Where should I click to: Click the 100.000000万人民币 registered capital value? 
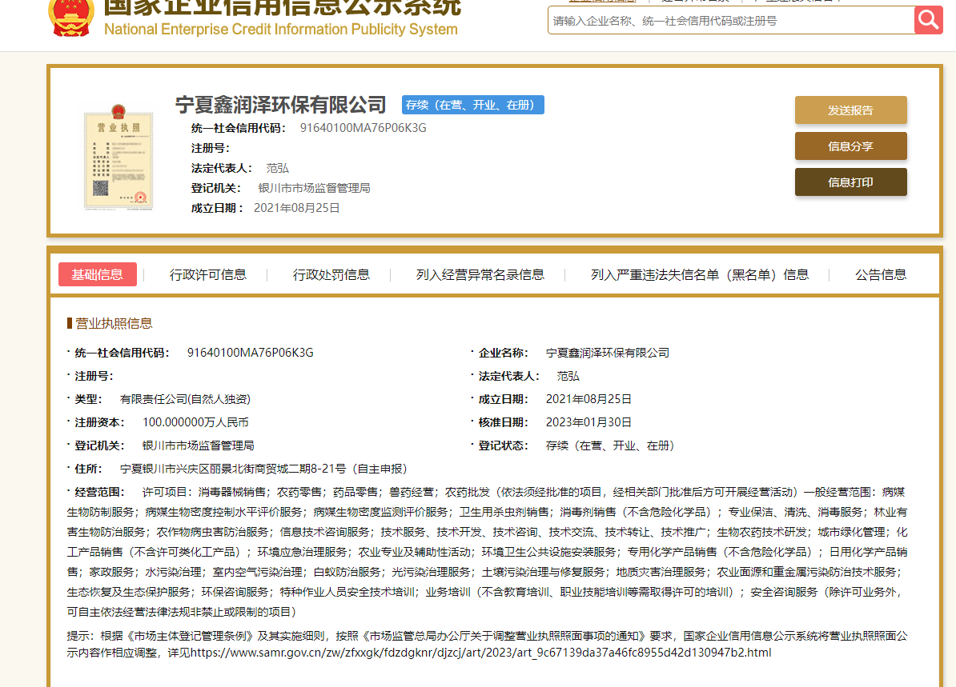click(195, 422)
